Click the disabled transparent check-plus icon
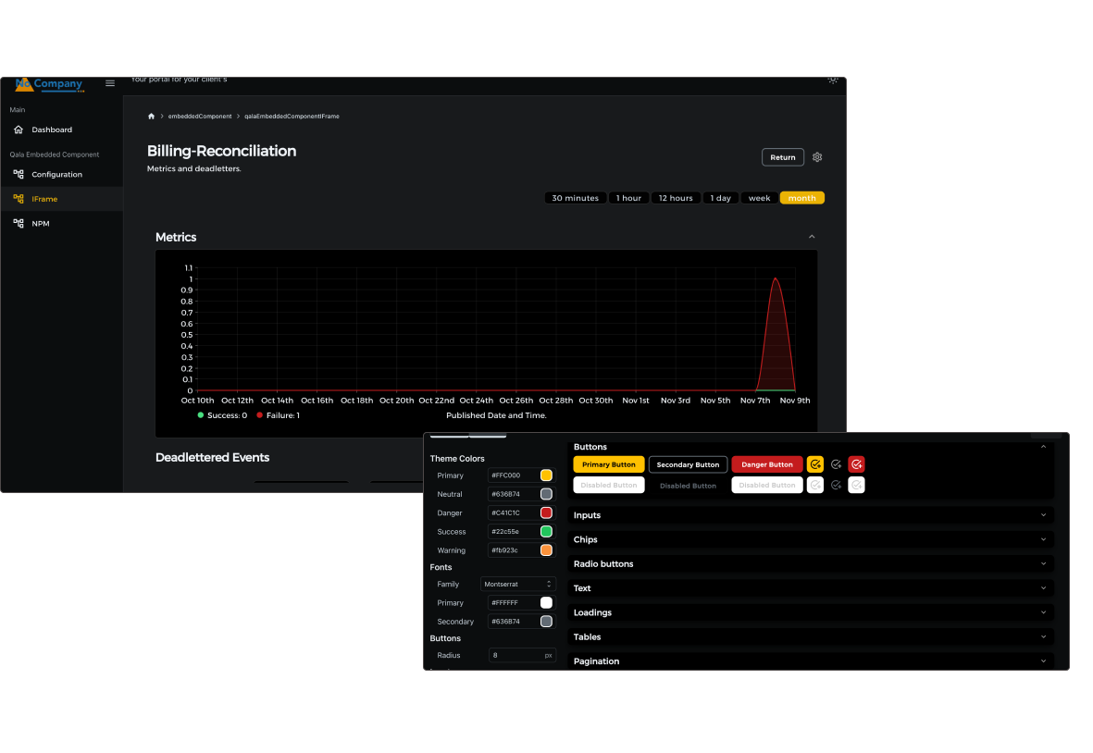Screen dimensions: 1093x753 coord(836,485)
